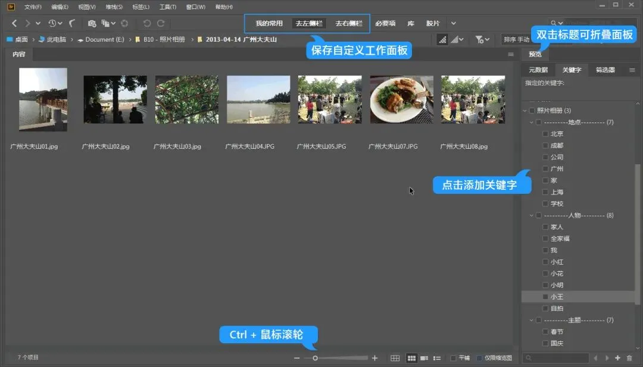643x367 pixels.
Task: Open the output copy dropdown arrow
Action: [113, 23]
